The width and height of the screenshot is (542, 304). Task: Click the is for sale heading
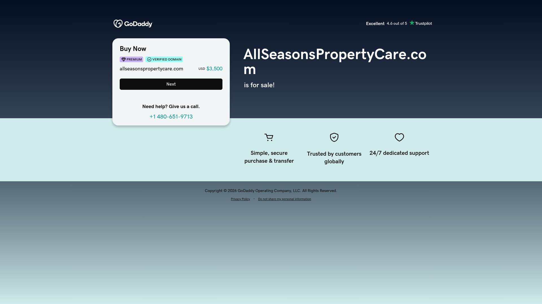pos(259,85)
